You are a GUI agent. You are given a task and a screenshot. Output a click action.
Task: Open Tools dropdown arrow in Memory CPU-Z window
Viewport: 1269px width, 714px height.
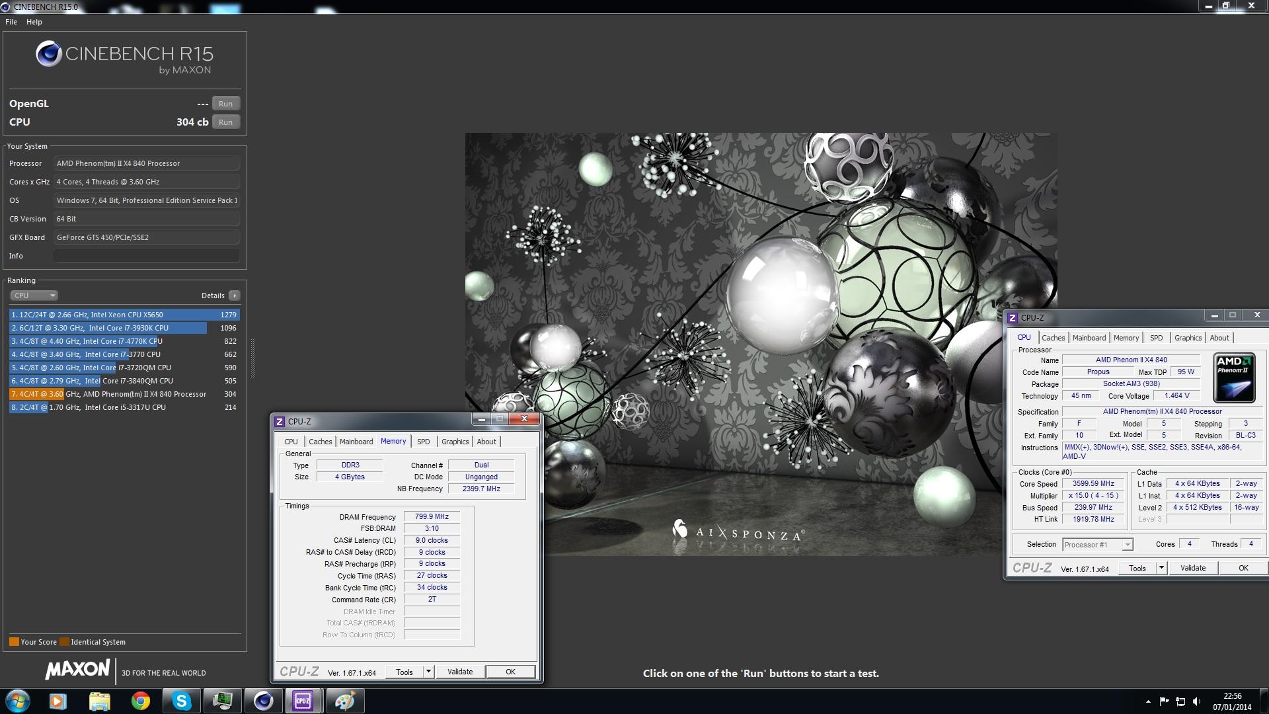coord(428,672)
